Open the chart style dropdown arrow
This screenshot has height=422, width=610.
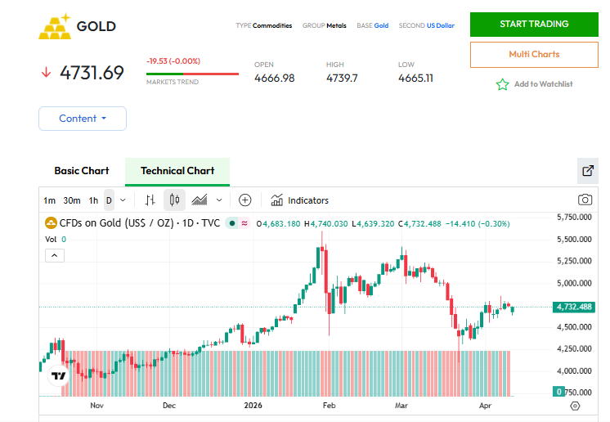coord(219,200)
